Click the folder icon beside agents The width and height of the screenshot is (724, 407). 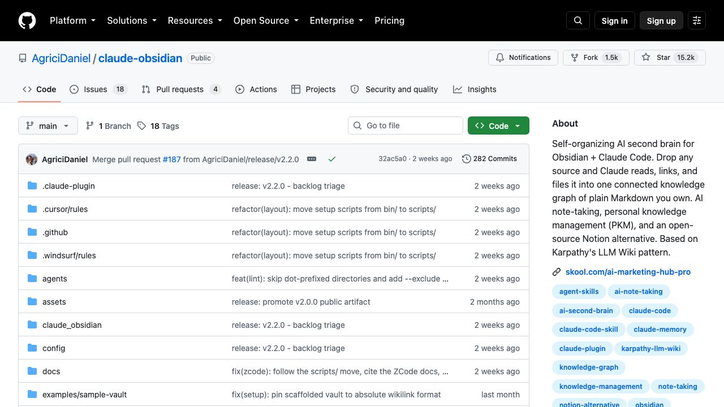tap(32, 279)
